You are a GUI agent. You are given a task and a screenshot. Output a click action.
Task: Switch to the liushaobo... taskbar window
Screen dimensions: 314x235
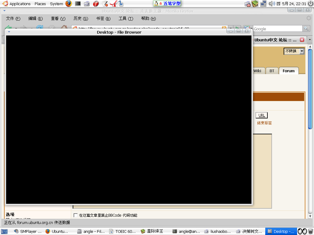point(218,231)
